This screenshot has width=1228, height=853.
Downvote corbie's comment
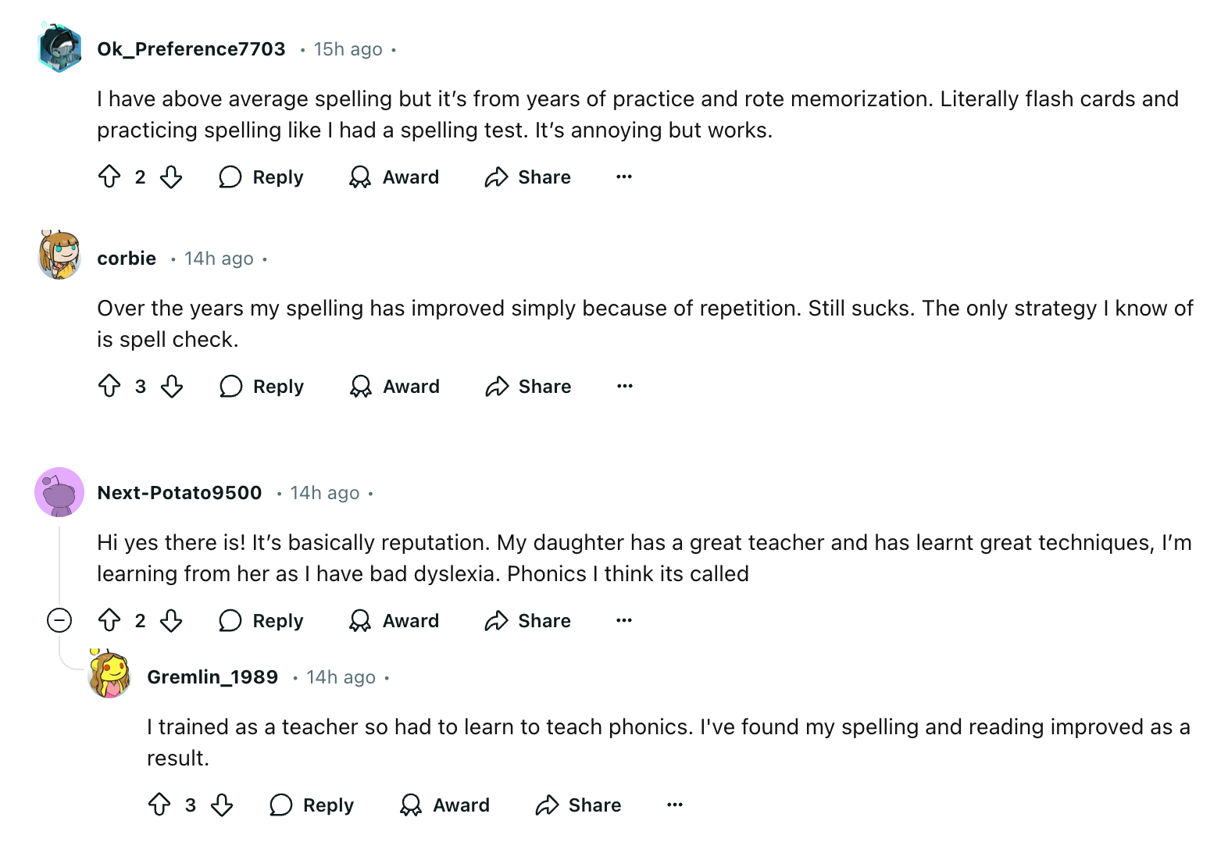pos(172,386)
